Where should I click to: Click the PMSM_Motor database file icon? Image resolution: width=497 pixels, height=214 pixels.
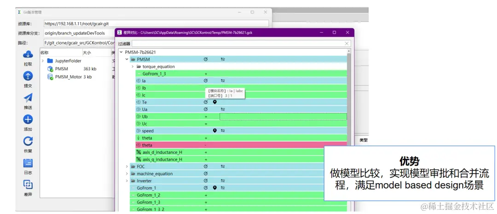tap(50, 77)
